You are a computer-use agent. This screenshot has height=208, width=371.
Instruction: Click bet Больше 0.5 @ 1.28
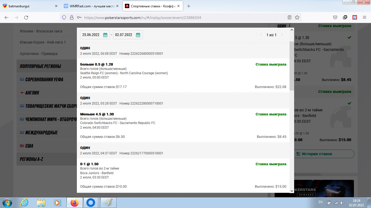(x=97, y=64)
